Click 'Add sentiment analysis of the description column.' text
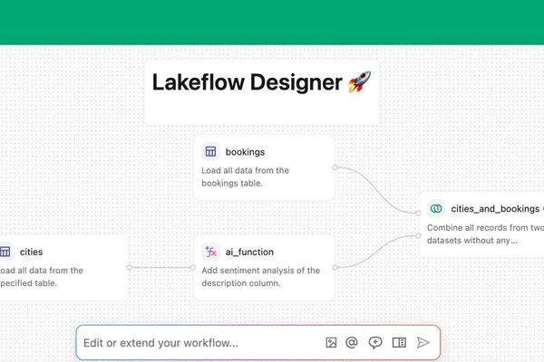 pyautogui.click(x=260, y=277)
